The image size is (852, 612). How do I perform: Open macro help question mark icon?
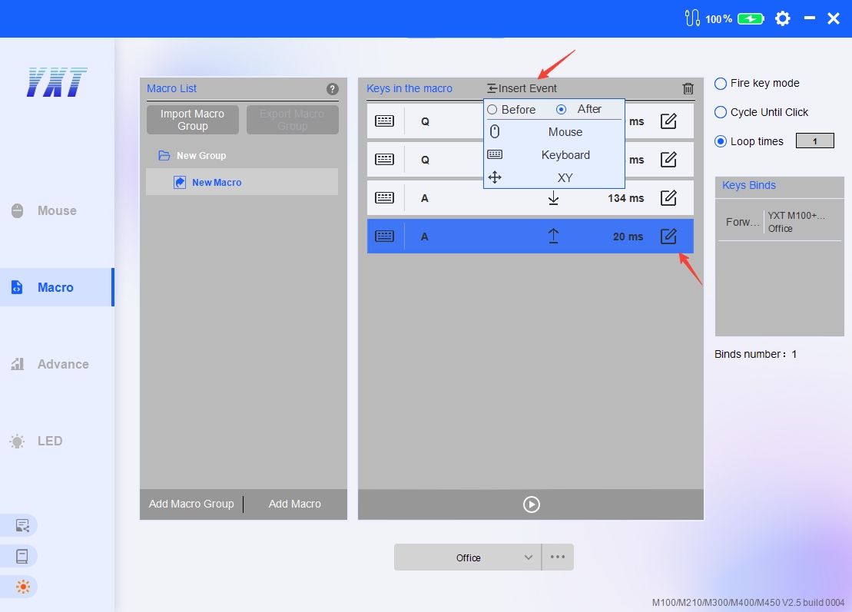coord(332,89)
